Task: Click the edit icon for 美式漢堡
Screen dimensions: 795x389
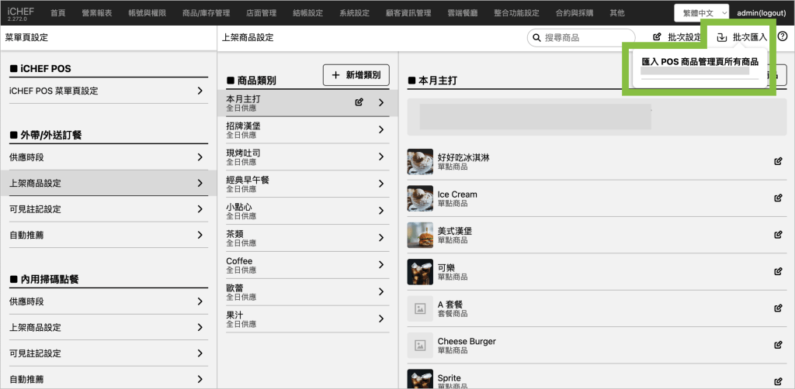Action: pos(778,235)
